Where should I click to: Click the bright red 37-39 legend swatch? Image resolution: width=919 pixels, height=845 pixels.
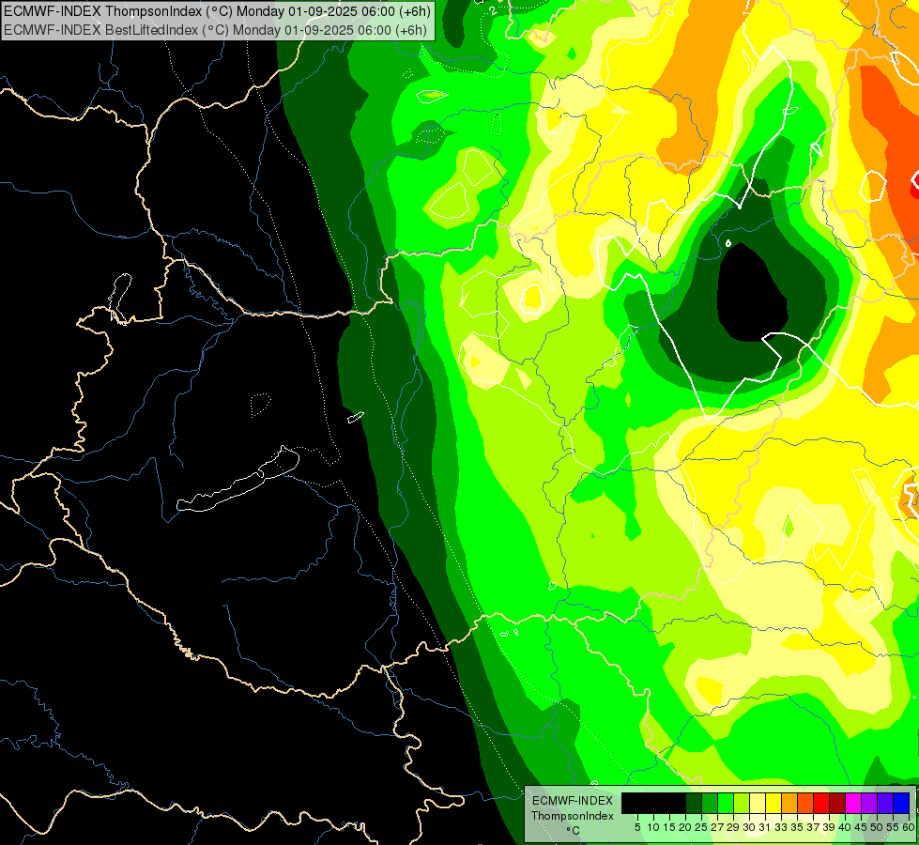[x=821, y=803]
